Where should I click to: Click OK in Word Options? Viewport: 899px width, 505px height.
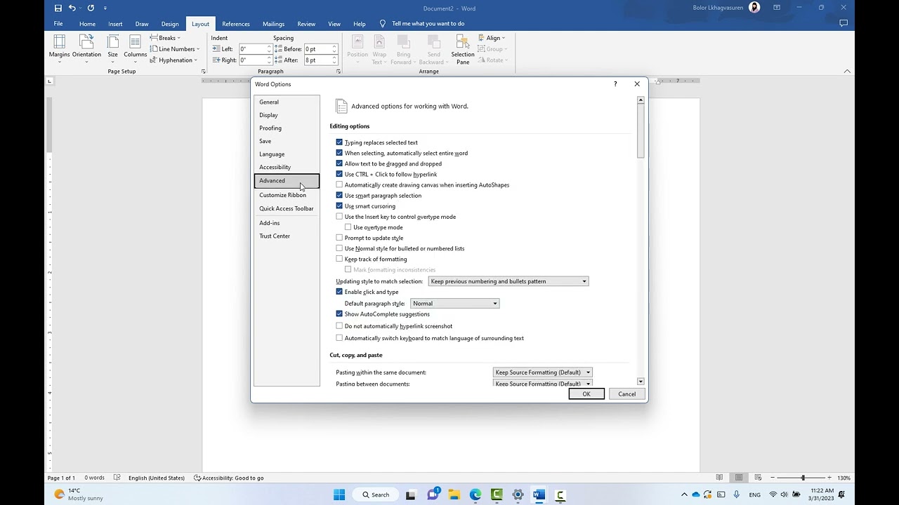pos(586,394)
